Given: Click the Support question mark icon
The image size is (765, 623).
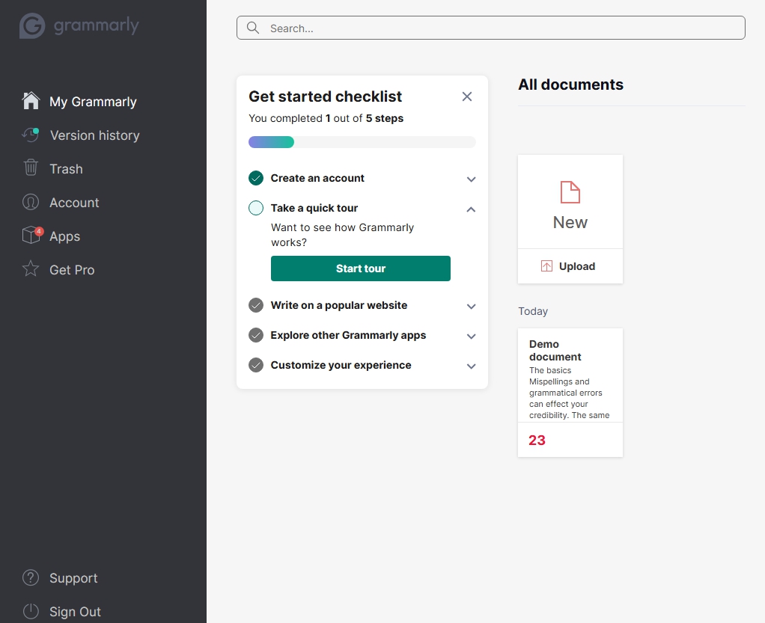Looking at the screenshot, I should point(31,577).
